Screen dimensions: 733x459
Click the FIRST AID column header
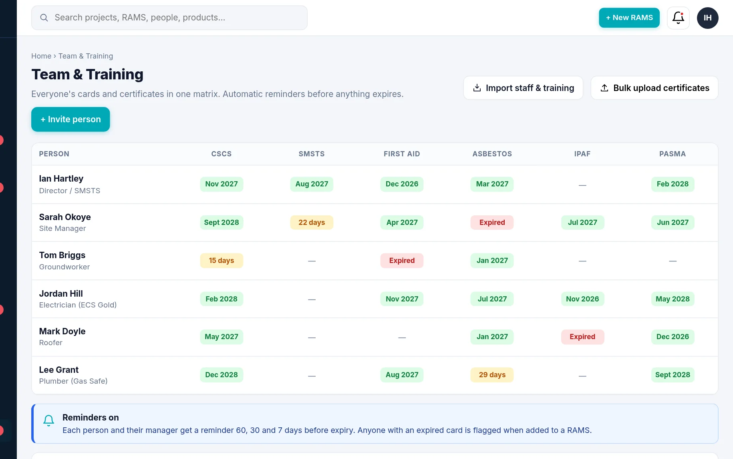click(x=402, y=154)
